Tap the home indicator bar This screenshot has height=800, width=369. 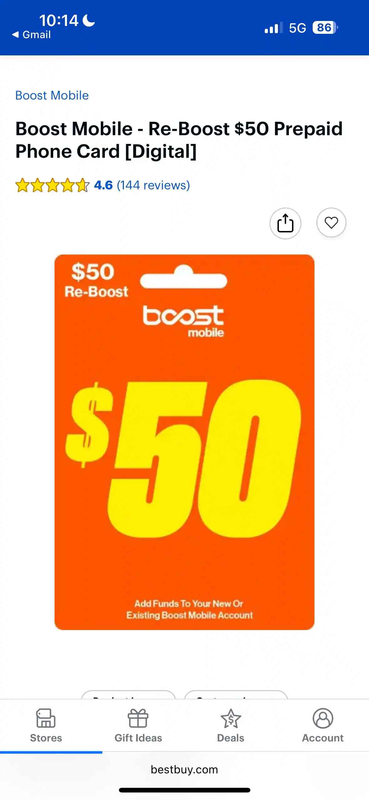point(184,790)
